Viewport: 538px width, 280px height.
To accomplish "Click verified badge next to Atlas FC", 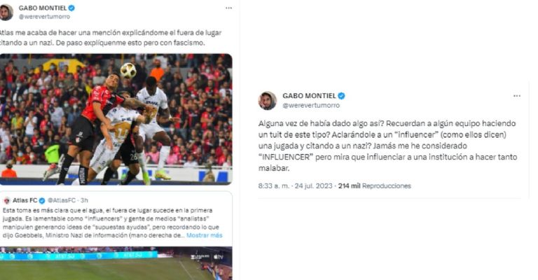I will click(x=41, y=200).
